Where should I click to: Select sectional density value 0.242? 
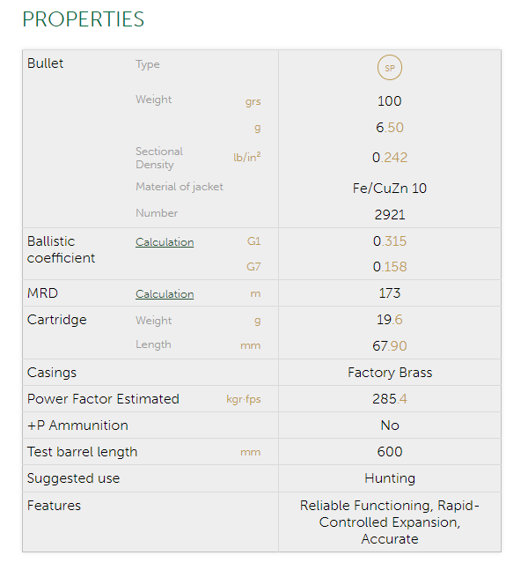point(389,158)
